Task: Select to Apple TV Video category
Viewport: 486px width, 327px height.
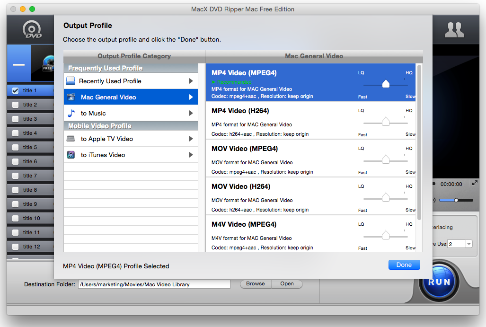Action: tap(131, 139)
